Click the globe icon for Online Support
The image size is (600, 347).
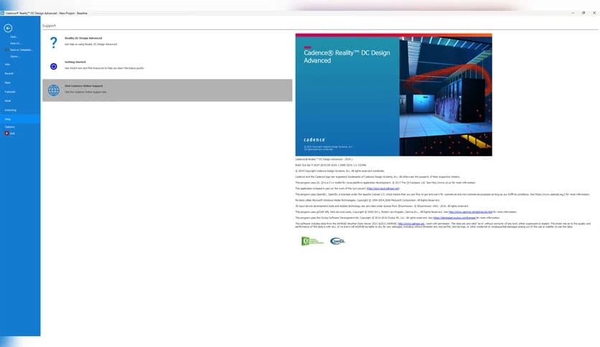[x=54, y=90]
